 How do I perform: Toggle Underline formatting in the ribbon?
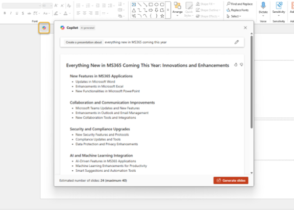[x=17, y=13]
